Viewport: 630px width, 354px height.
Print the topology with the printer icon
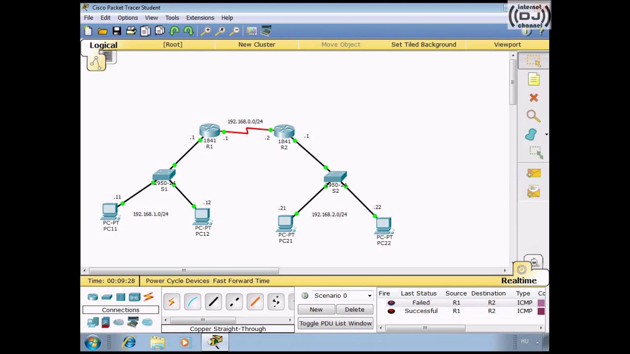coord(131,31)
